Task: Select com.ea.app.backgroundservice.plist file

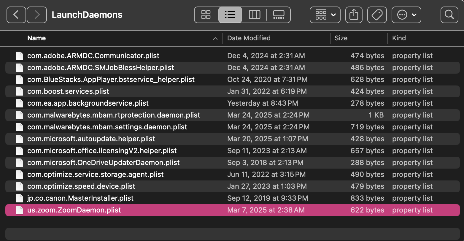Action: (x=88, y=103)
